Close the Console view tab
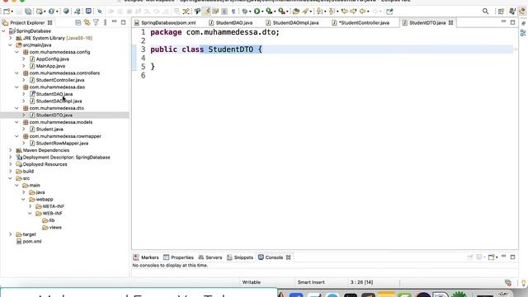 point(288,257)
